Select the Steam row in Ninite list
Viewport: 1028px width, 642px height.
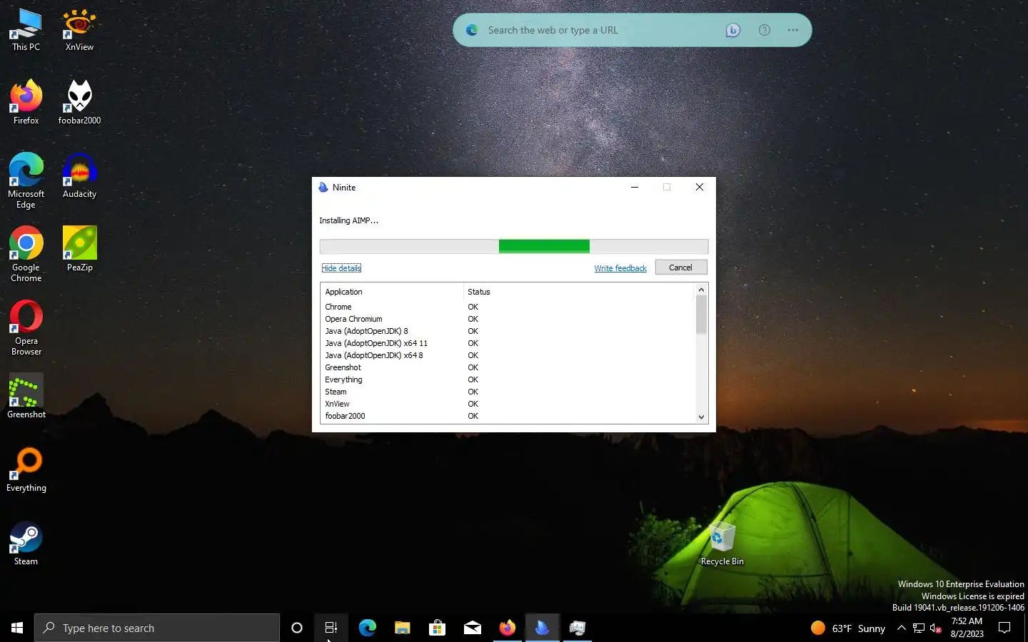(x=508, y=392)
